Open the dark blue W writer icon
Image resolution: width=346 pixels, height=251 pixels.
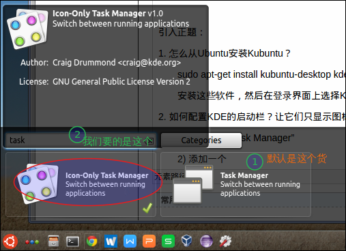tap(111, 241)
